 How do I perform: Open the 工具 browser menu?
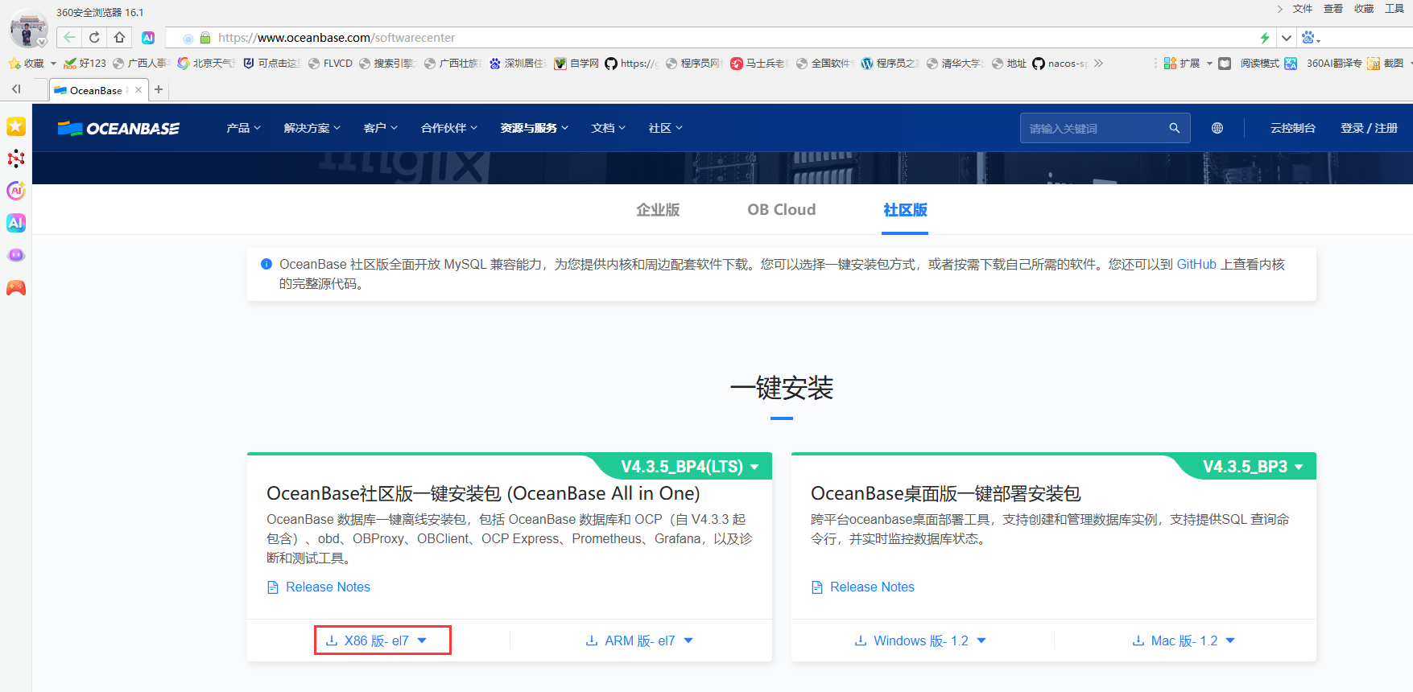pyautogui.click(x=1394, y=9)
